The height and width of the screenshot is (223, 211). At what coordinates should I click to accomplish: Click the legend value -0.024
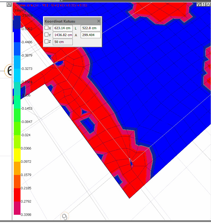point(25,135)
